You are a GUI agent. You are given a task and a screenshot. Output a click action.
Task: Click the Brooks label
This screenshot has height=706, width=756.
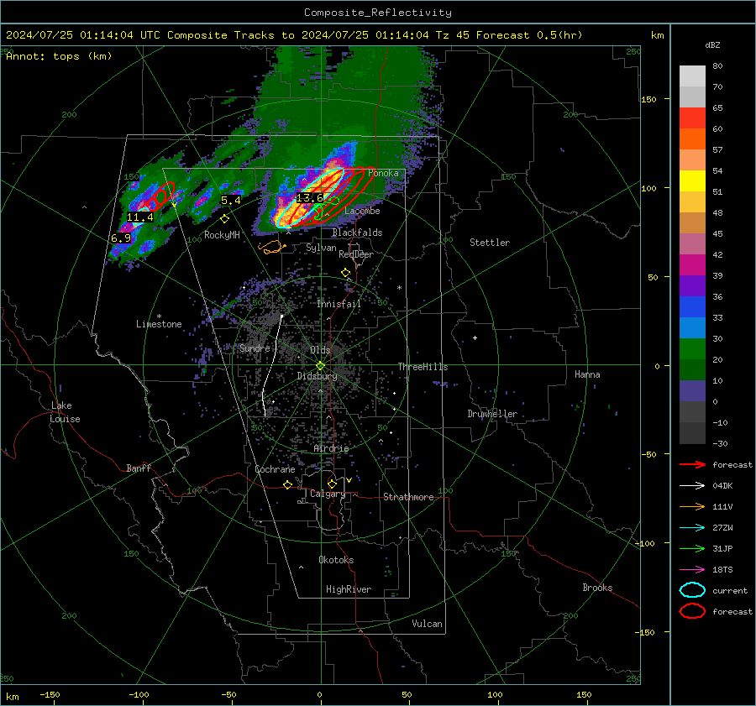pos(597,588)
